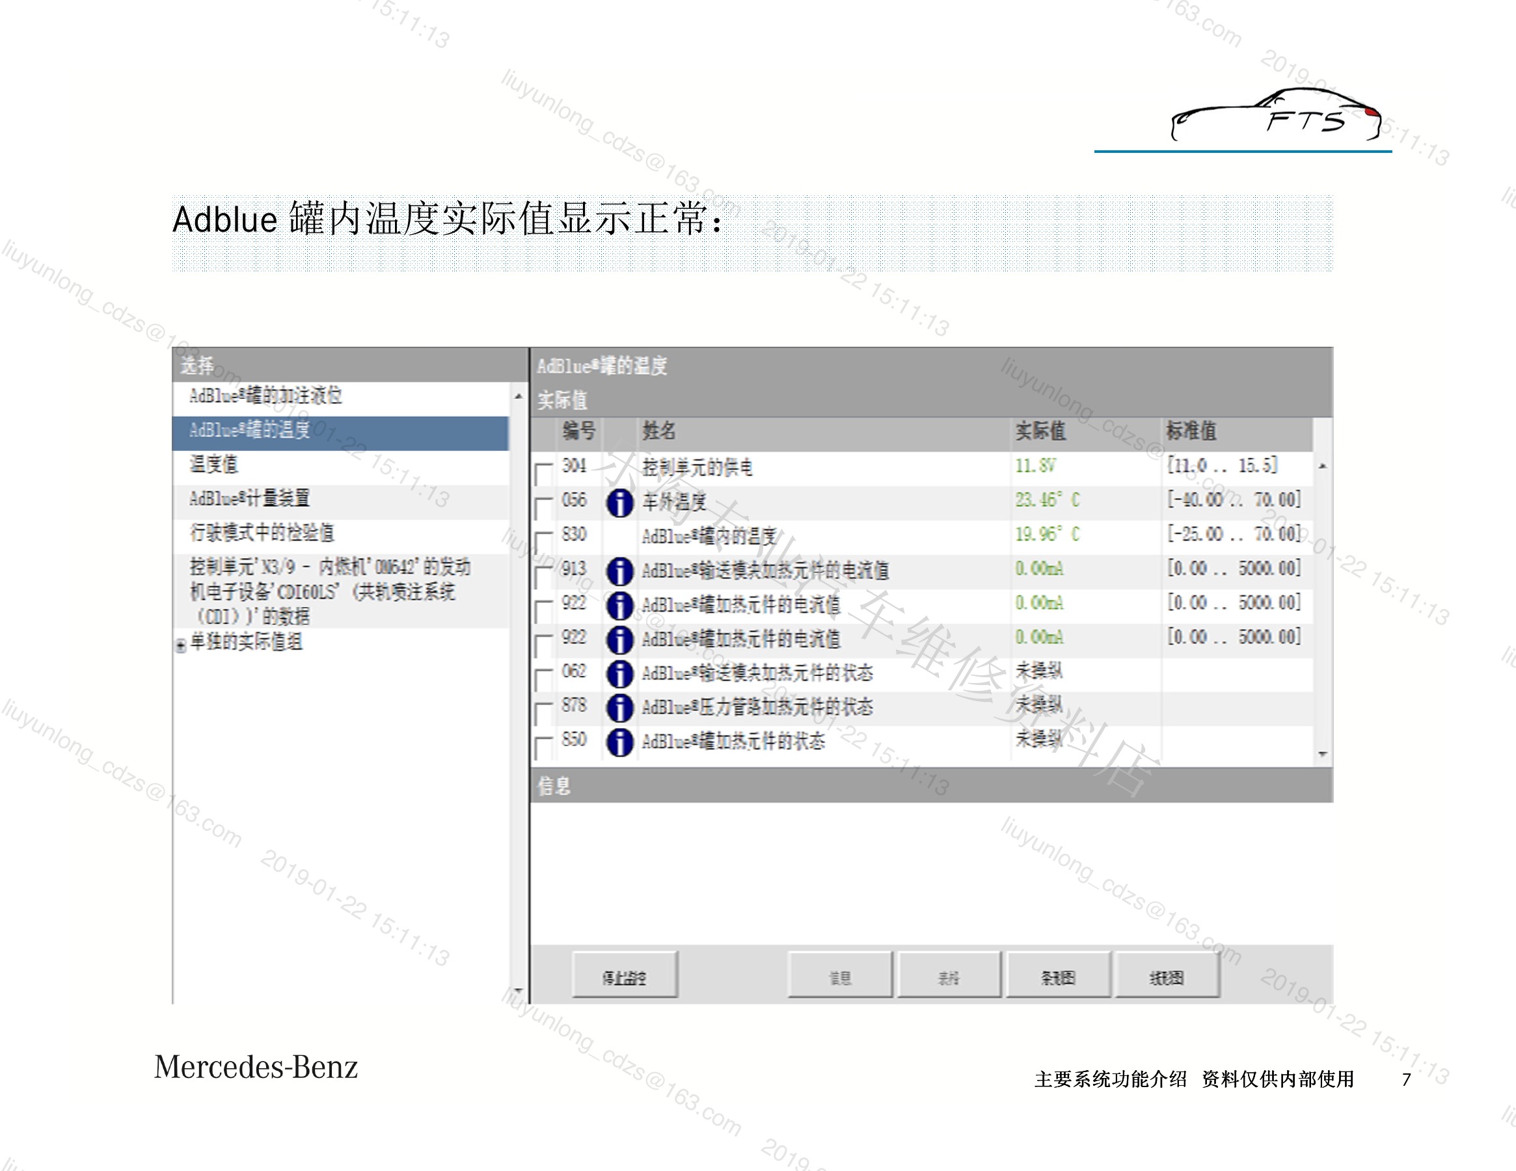Click the 停止监控 button
Image resolution: width=1516 pixels, height=1171 pixels.
point(624,976)
